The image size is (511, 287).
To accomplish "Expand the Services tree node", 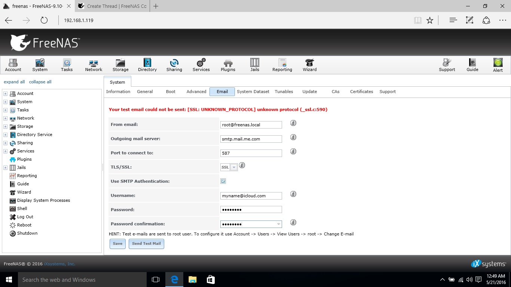I will pos(5,151).
